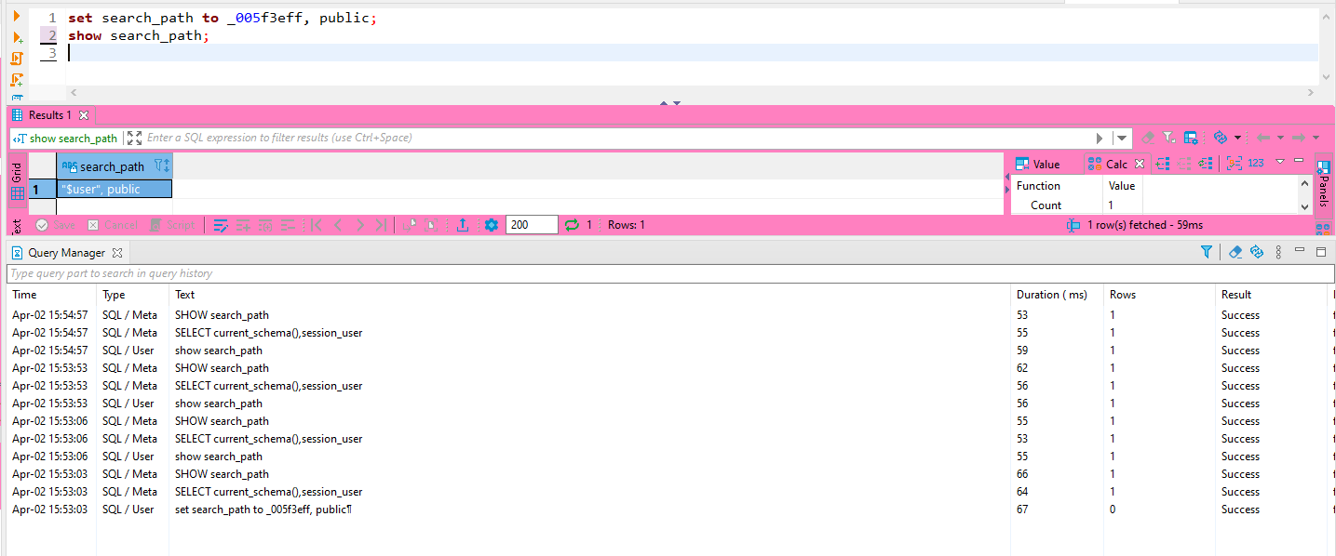This screenshot has width=1336, height=556.
Task: Open filter history dropdown arrow
Action: point(1122,138)
